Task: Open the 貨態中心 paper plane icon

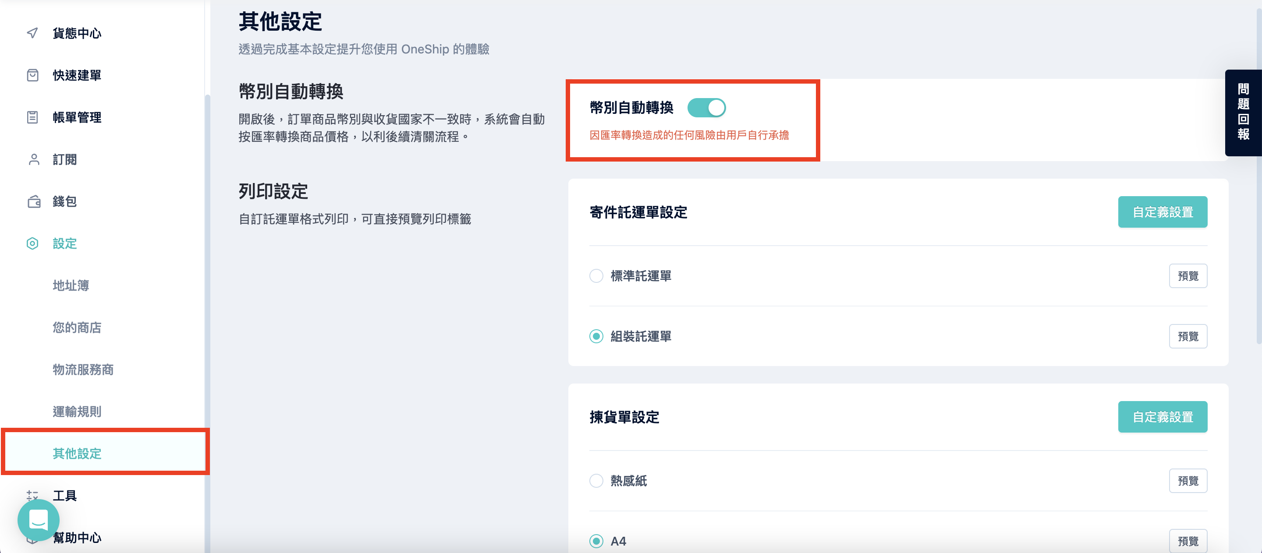Action: click(32, 33)
